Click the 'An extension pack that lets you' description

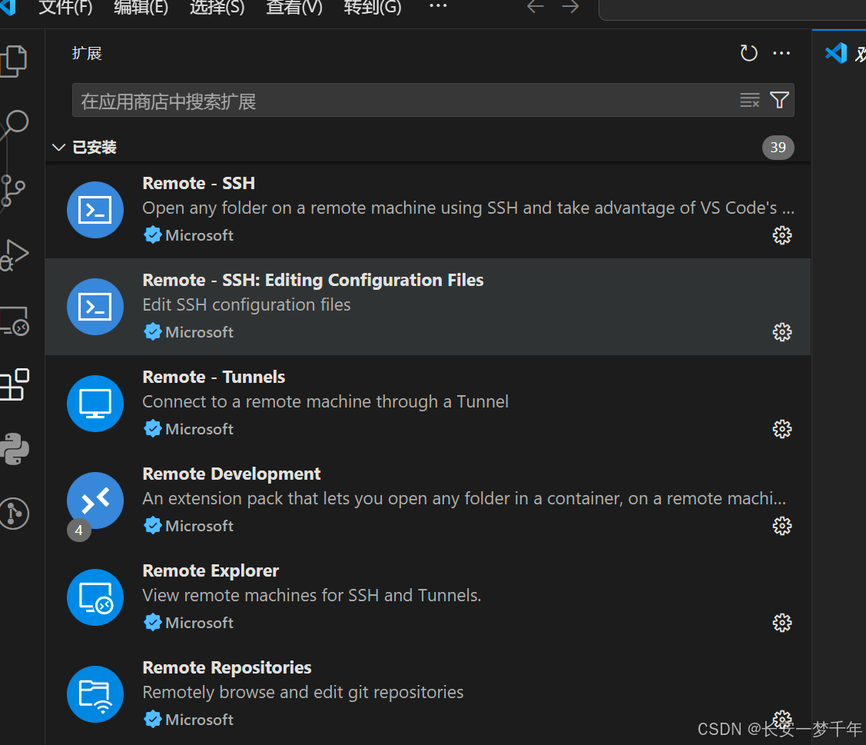[x=464, y=498]
